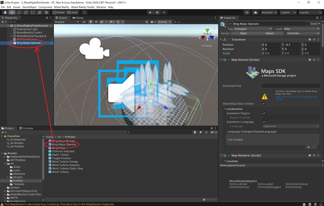Click the Variant Open button
The height and width of the screenshot is (206, 324).
click(244, 33)
